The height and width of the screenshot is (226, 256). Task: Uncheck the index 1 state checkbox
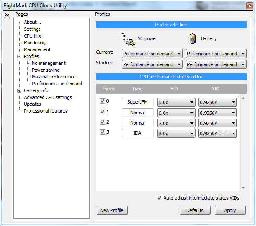click(102, 112)
